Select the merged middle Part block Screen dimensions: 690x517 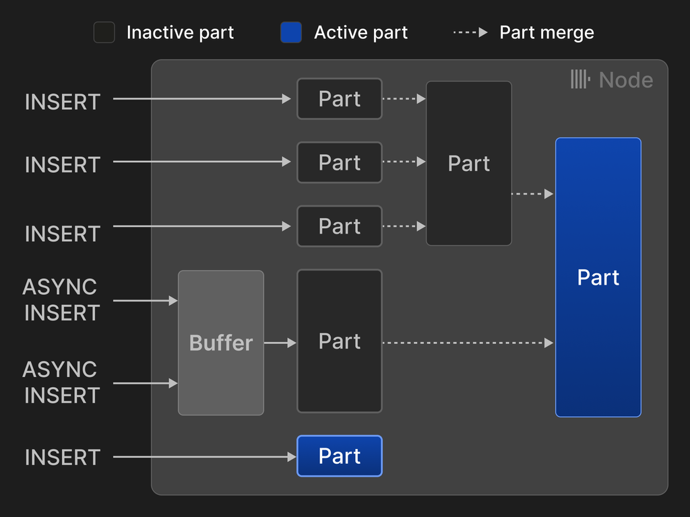pyautogui.click(x=468, y=163)
